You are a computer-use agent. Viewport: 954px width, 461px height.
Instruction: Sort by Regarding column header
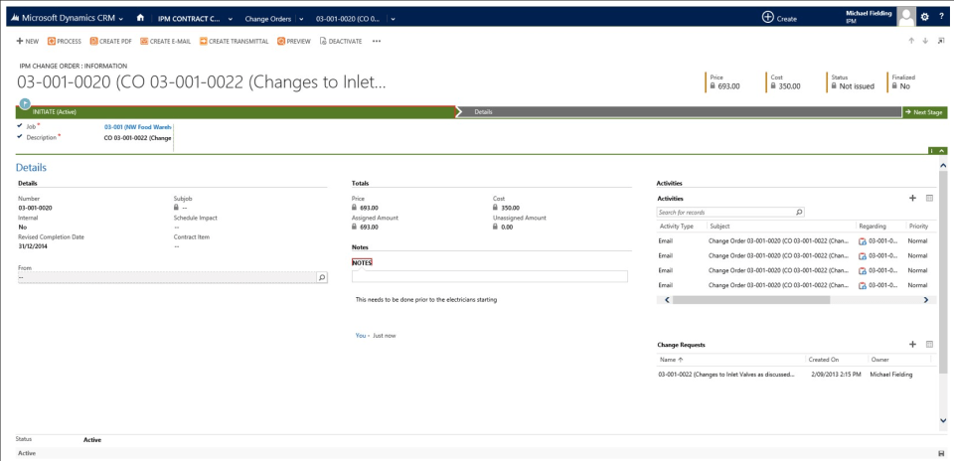873,227
